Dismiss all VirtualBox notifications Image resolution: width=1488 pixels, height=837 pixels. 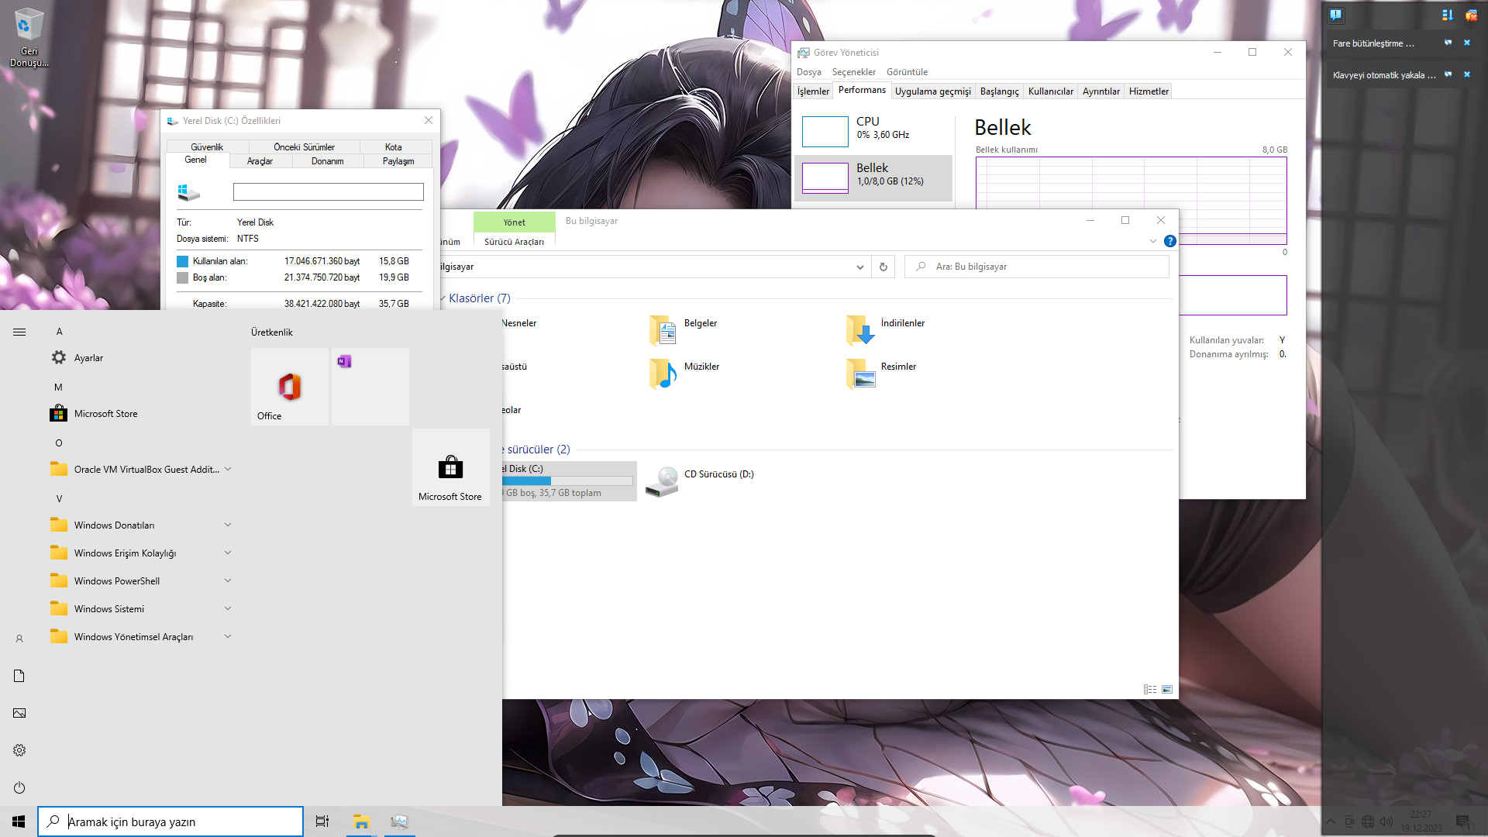pyautogui.click(x=1471, y=15)
